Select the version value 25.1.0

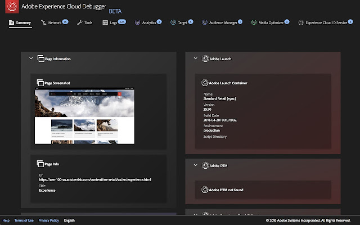[x=207, y=109]
